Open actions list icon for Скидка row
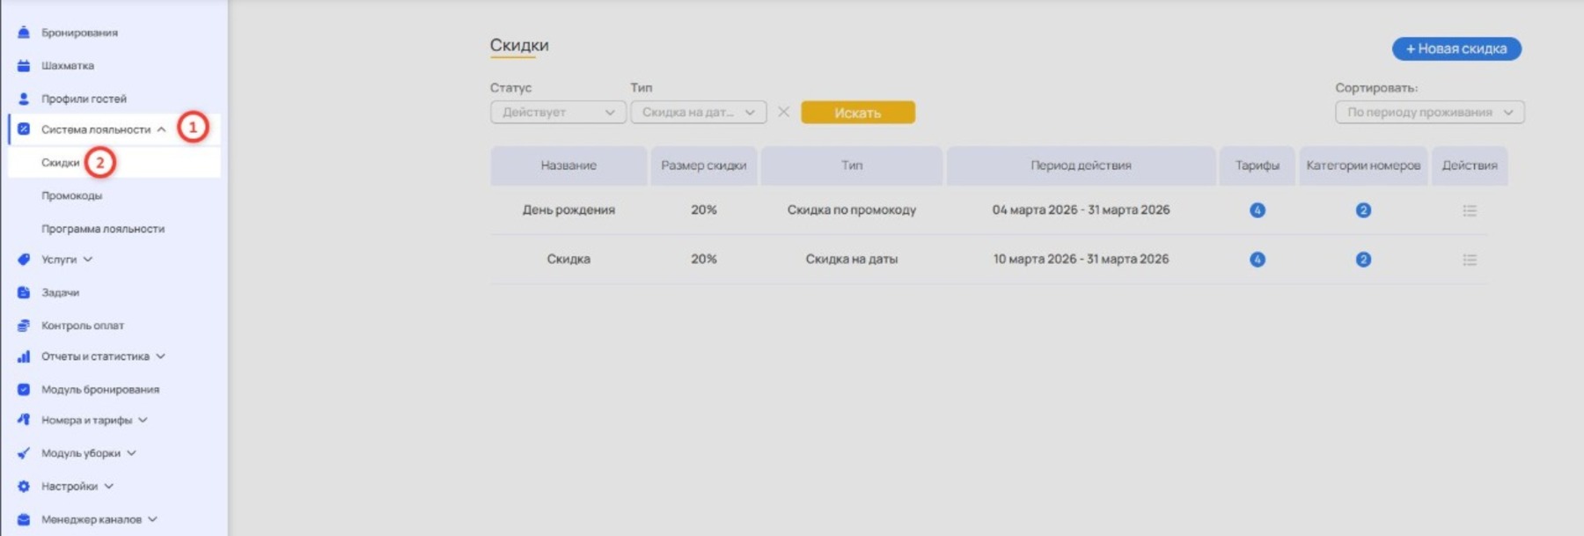The image size is (1584, 536). tap(1469, 260)
